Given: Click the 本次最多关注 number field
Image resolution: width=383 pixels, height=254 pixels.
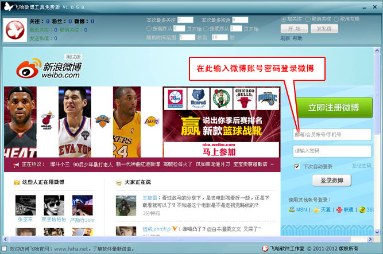Looking at the screenshot, I should tap(185, 19).
